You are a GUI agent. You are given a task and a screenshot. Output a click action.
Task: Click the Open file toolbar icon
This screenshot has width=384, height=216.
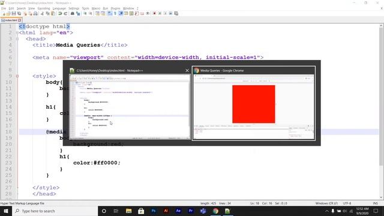(x=8, y=13)
